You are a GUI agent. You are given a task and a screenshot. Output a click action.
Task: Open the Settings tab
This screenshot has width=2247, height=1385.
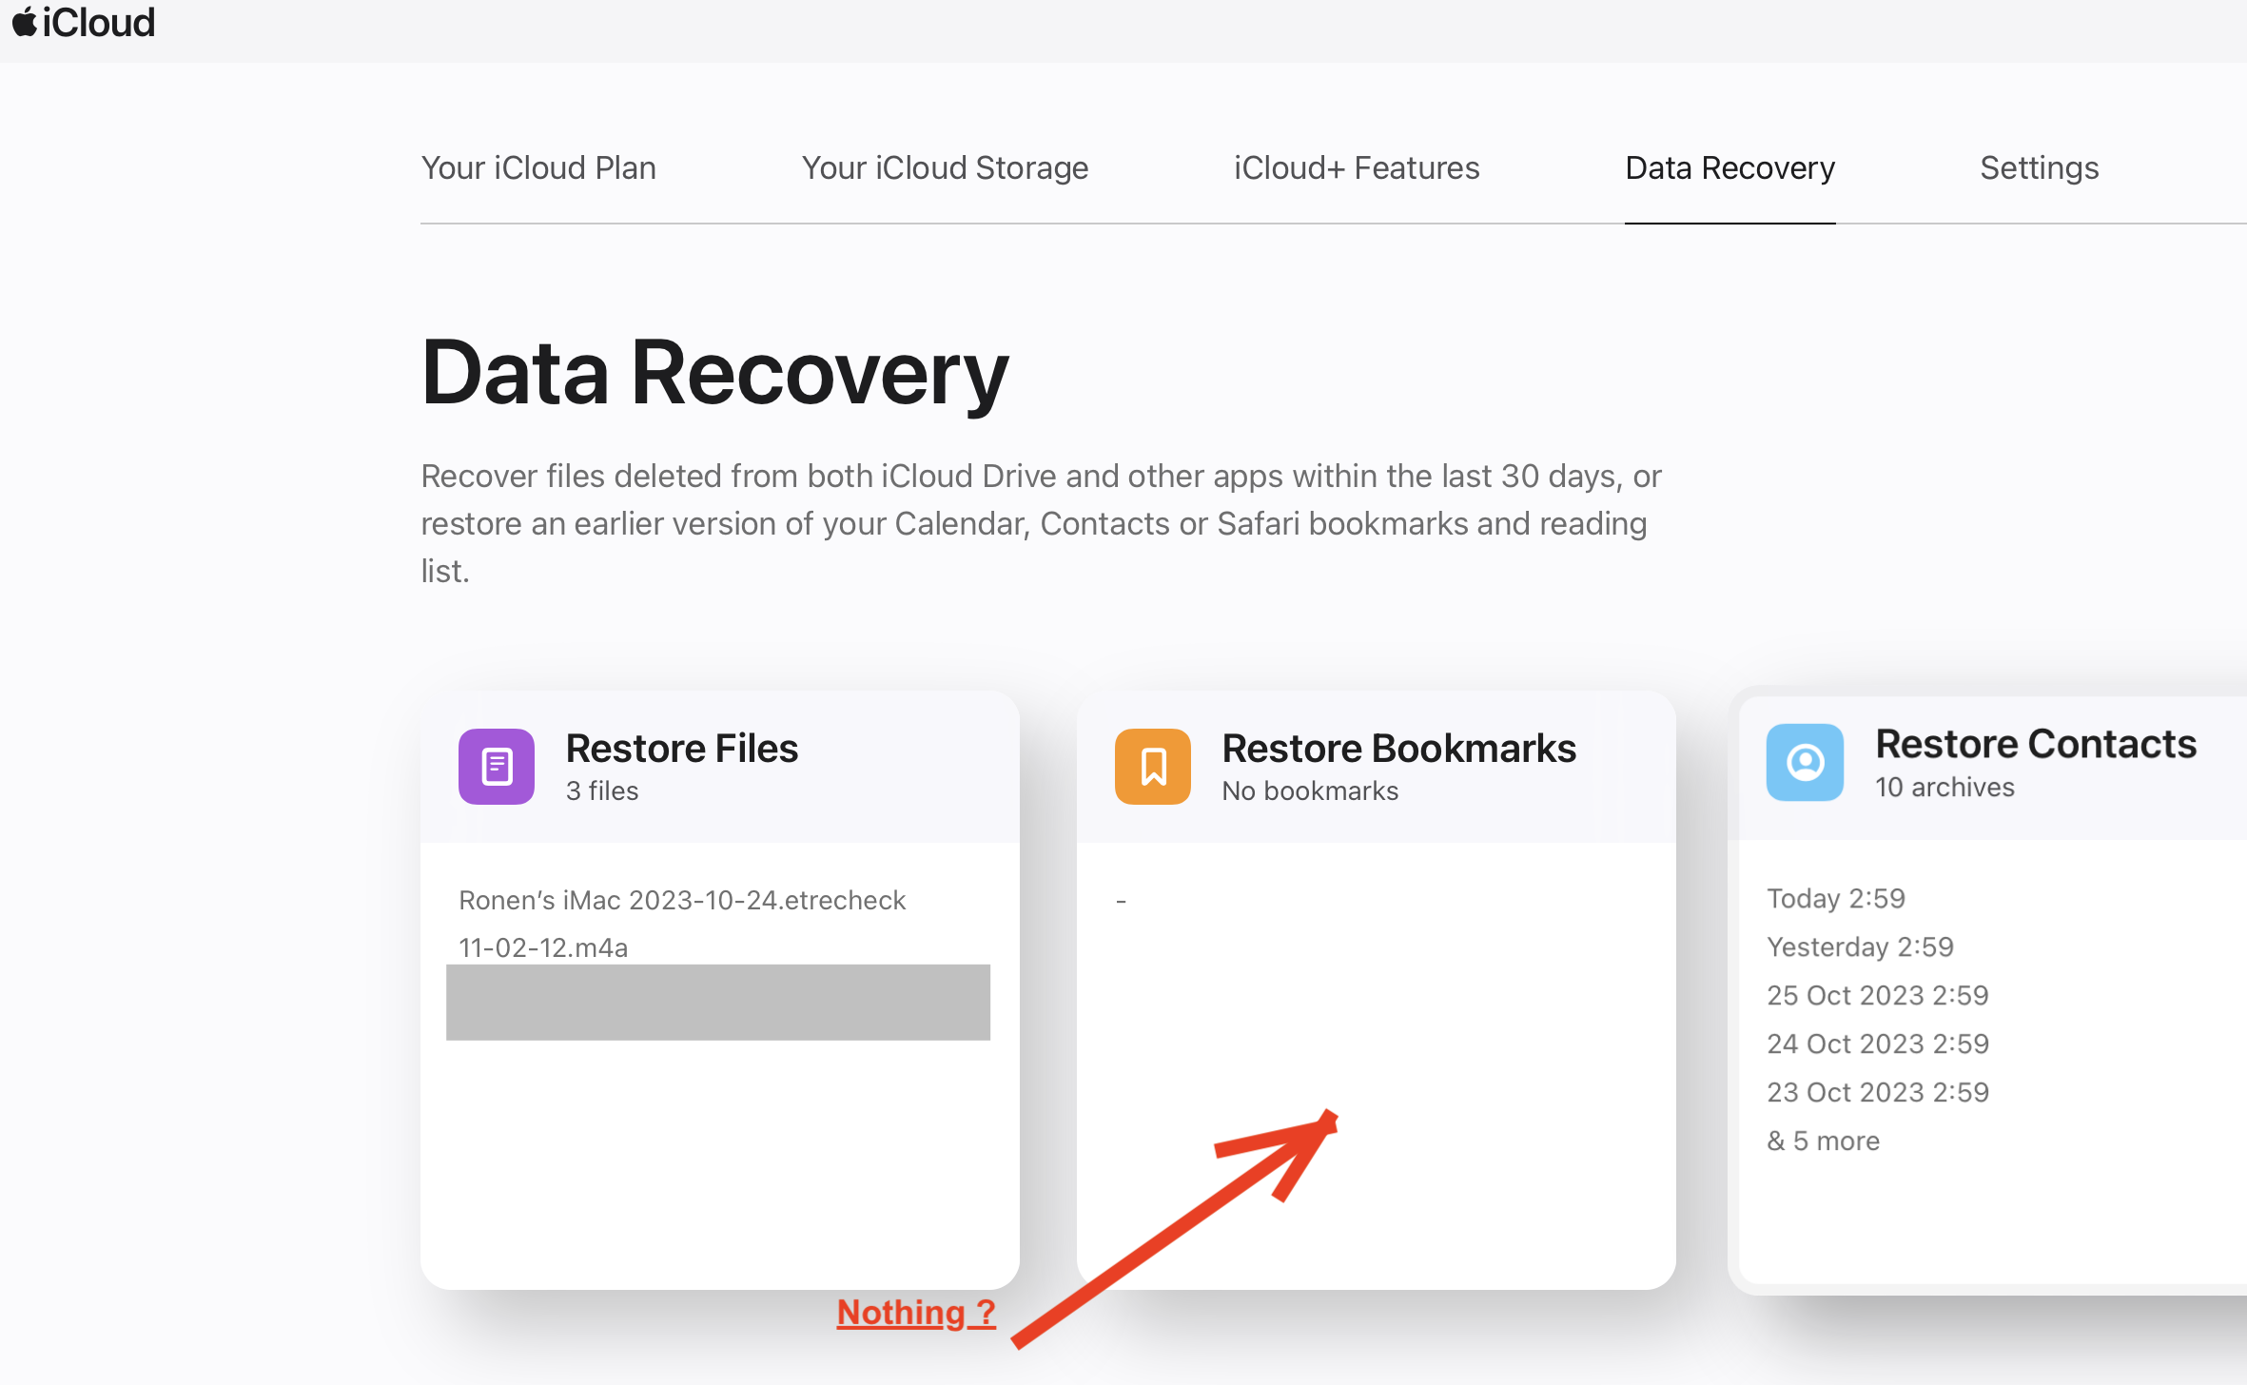coord(2039,167)
